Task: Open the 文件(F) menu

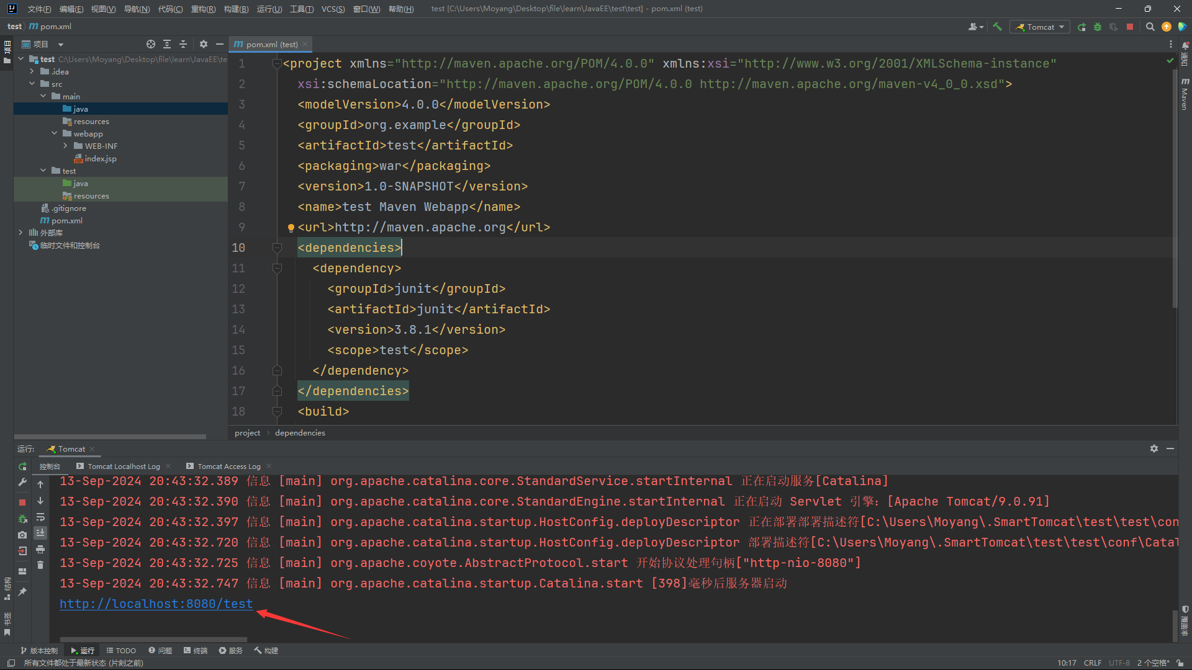Action: click(x=39, y=9)
